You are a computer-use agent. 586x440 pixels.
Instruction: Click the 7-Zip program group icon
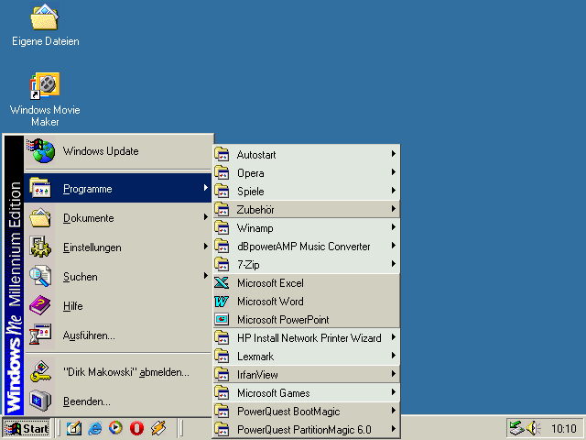222,264
